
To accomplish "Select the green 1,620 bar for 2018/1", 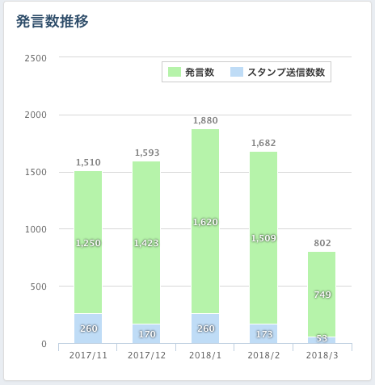I will click(x=205, y=221).
